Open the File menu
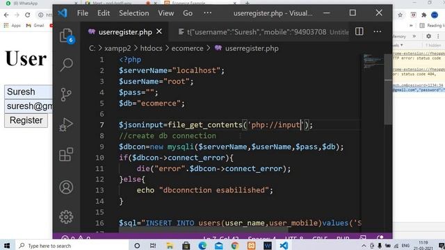 click(83, 13)
